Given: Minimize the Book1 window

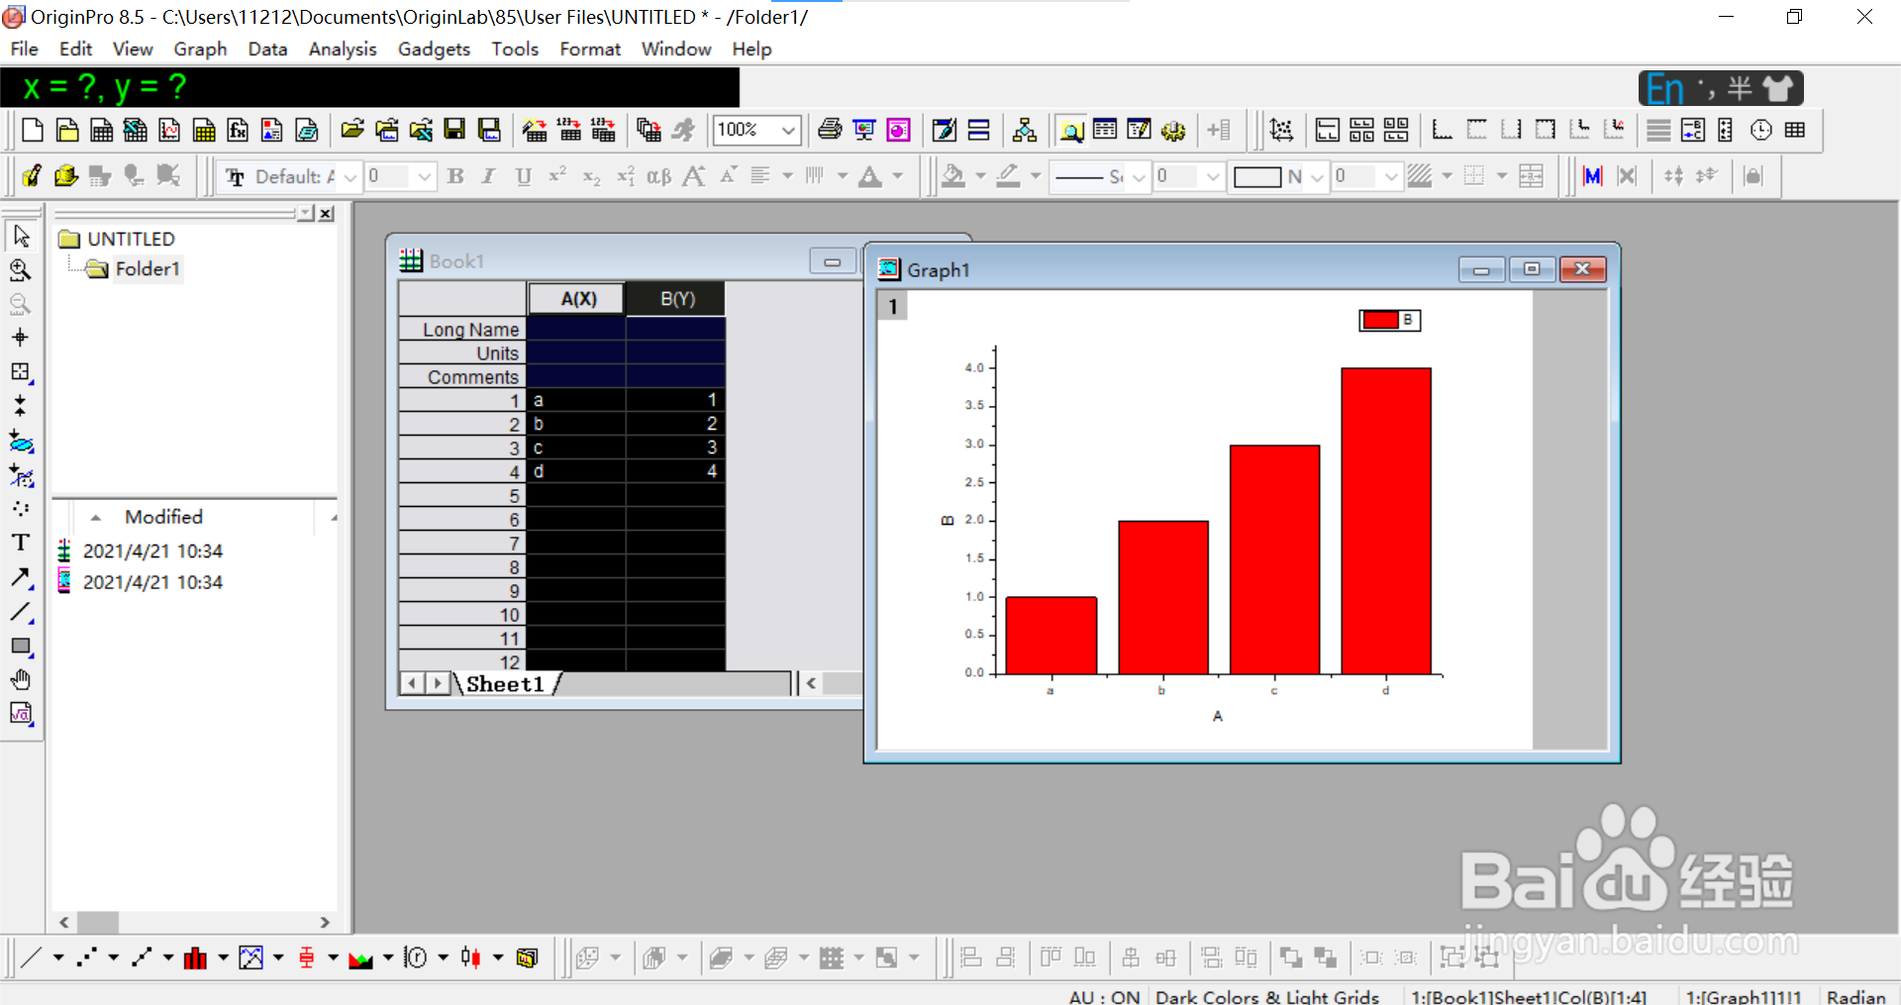Looking at the screenshot, I should click(833, 261).
